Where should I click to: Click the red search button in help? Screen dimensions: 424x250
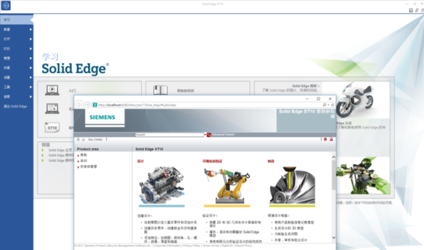[x=208, y=135]
